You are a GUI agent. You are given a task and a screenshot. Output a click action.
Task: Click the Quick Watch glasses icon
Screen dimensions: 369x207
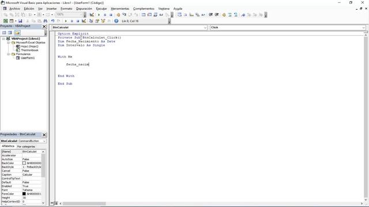(x=161, y=15)
